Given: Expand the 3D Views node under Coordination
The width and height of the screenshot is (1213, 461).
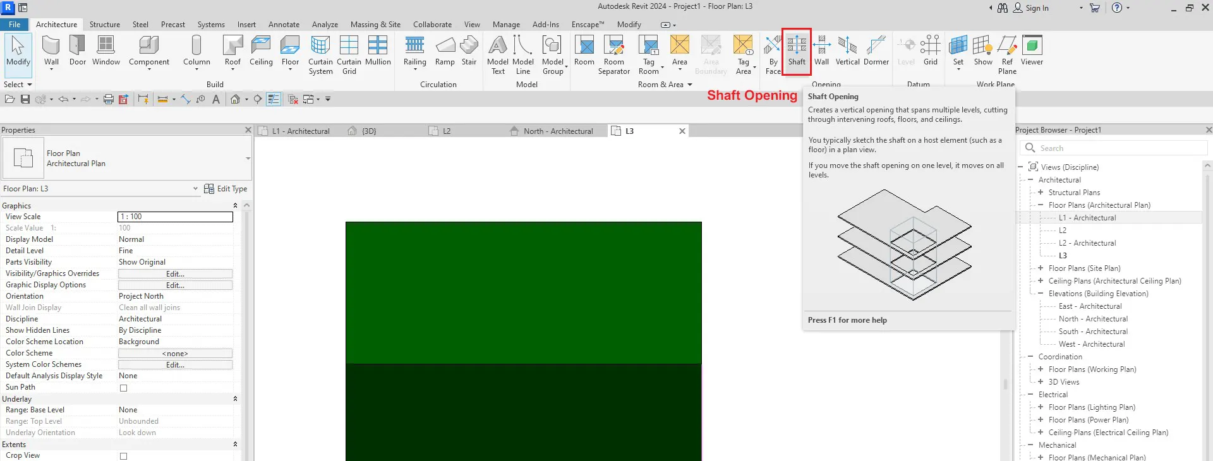Looking at the screenshot, I should point(1041,382).
